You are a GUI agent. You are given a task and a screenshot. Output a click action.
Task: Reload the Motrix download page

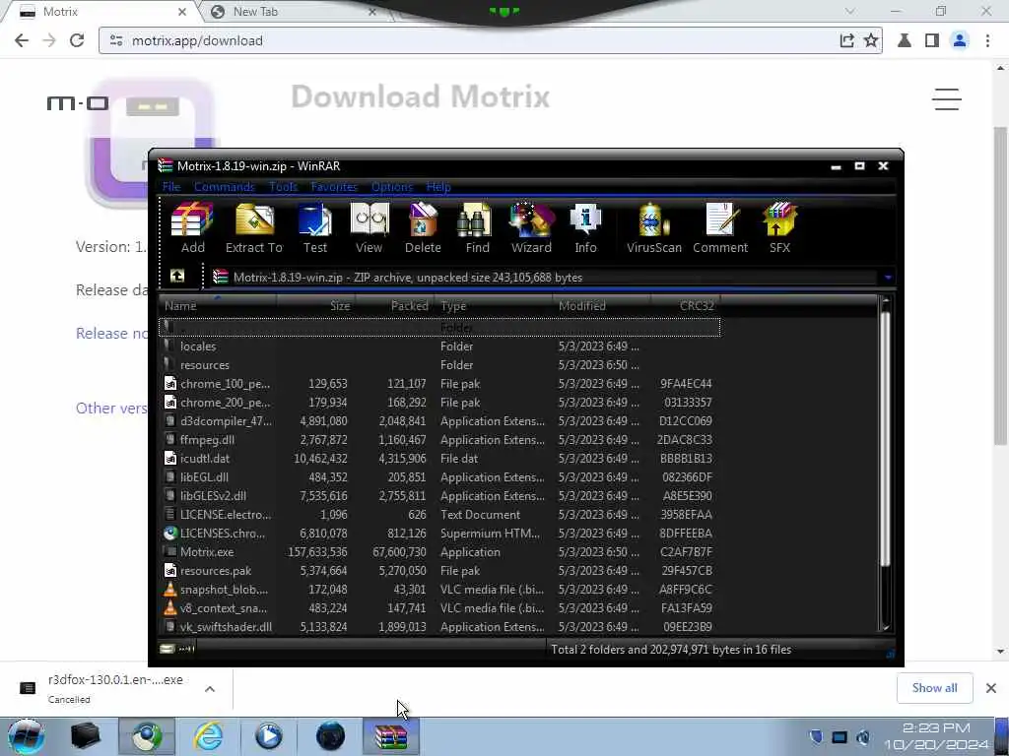coord(77,40)
